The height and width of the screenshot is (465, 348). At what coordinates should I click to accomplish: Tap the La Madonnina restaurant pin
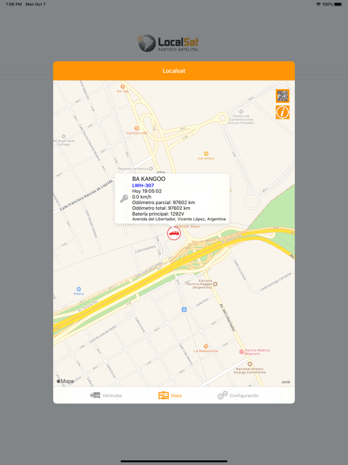point(206,346)
